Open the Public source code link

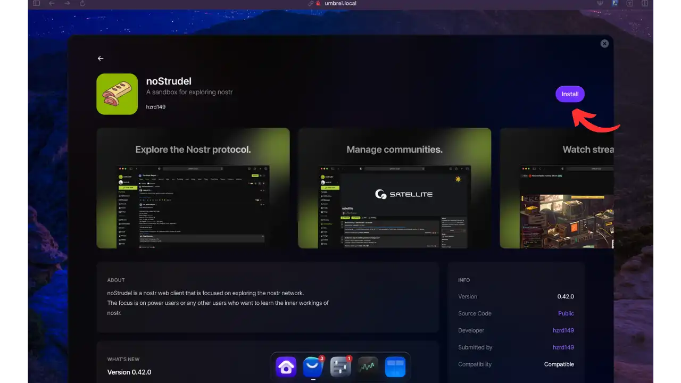pos(566,313)
